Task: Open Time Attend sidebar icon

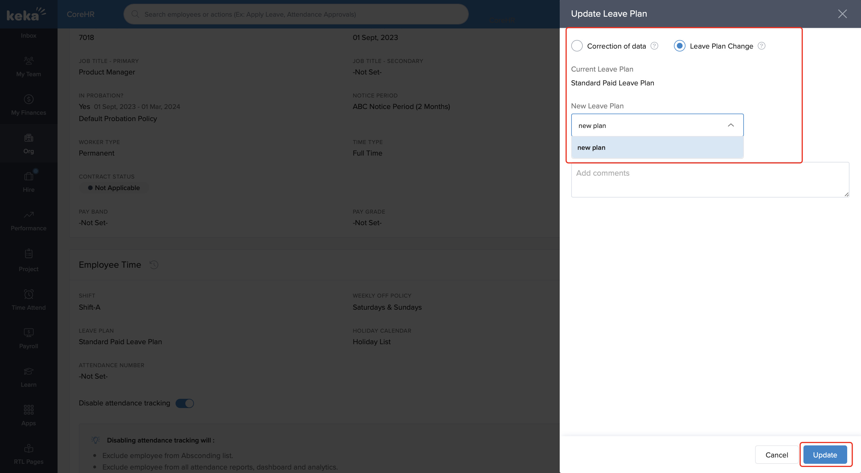Action: click(29, 294)
